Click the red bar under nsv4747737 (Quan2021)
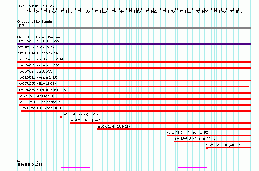259x171 pixels. (x=160, y=123)
